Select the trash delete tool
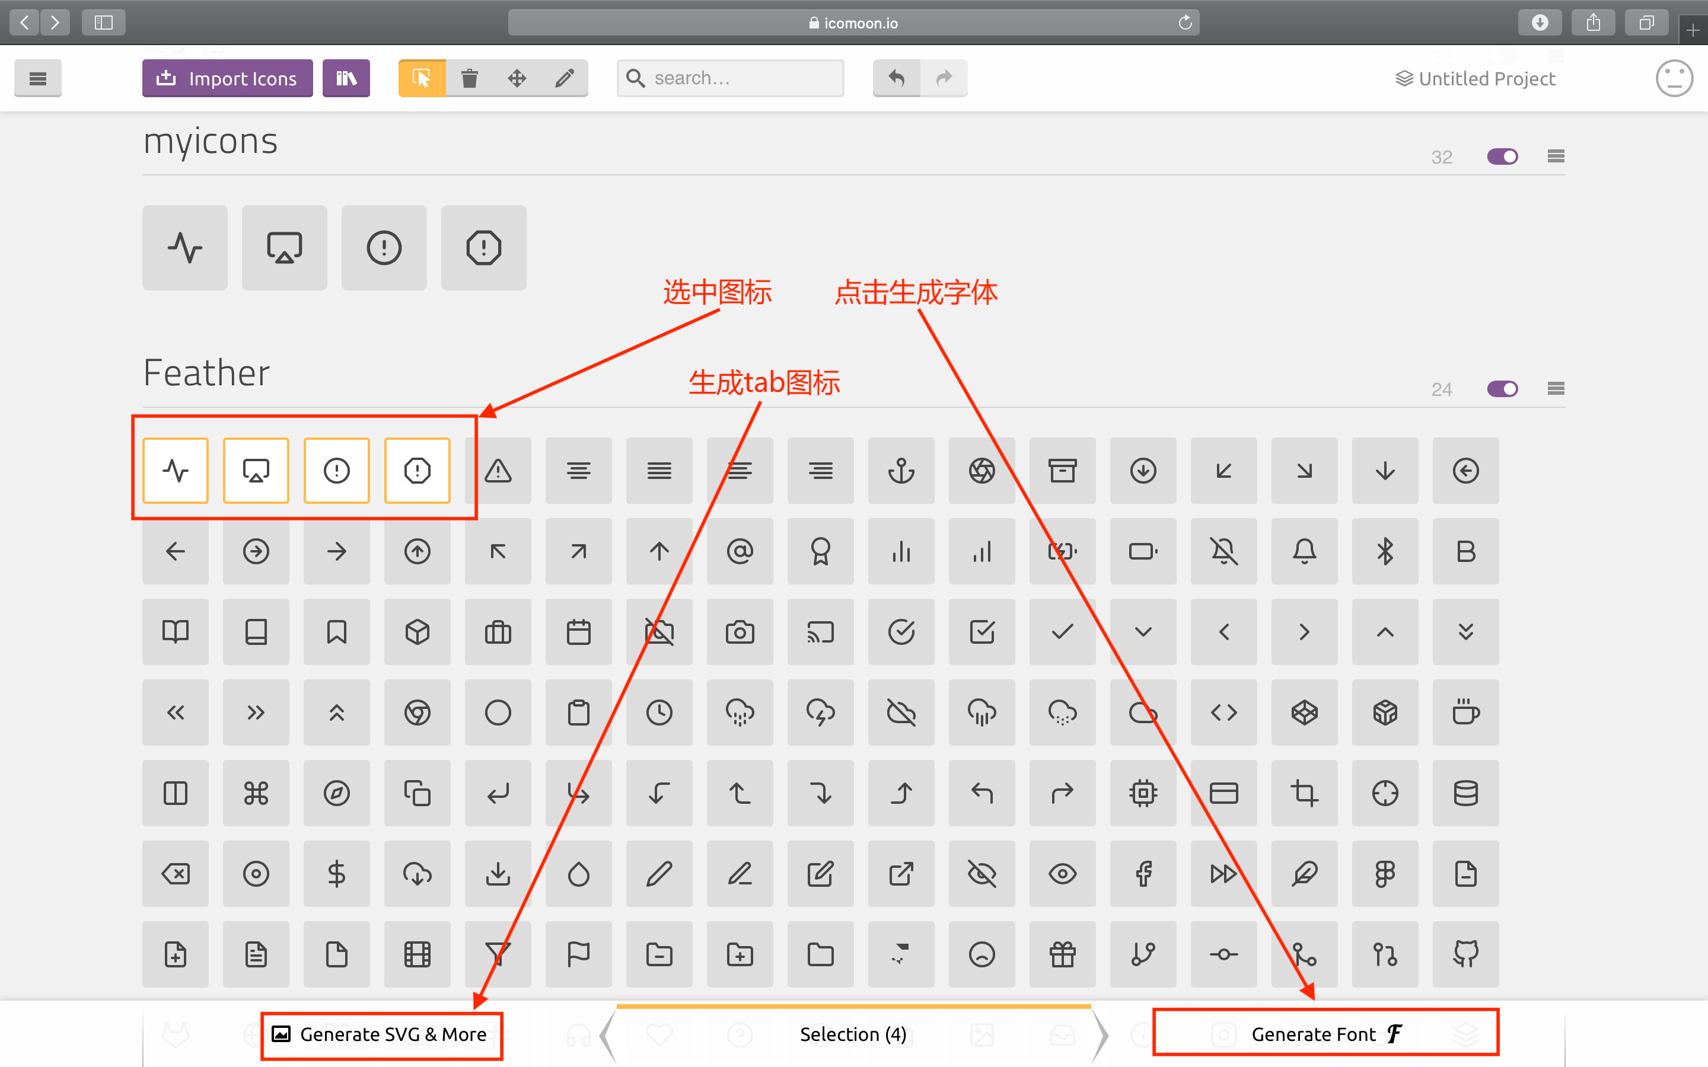1708x1067 pixels. tap(469, 78)
